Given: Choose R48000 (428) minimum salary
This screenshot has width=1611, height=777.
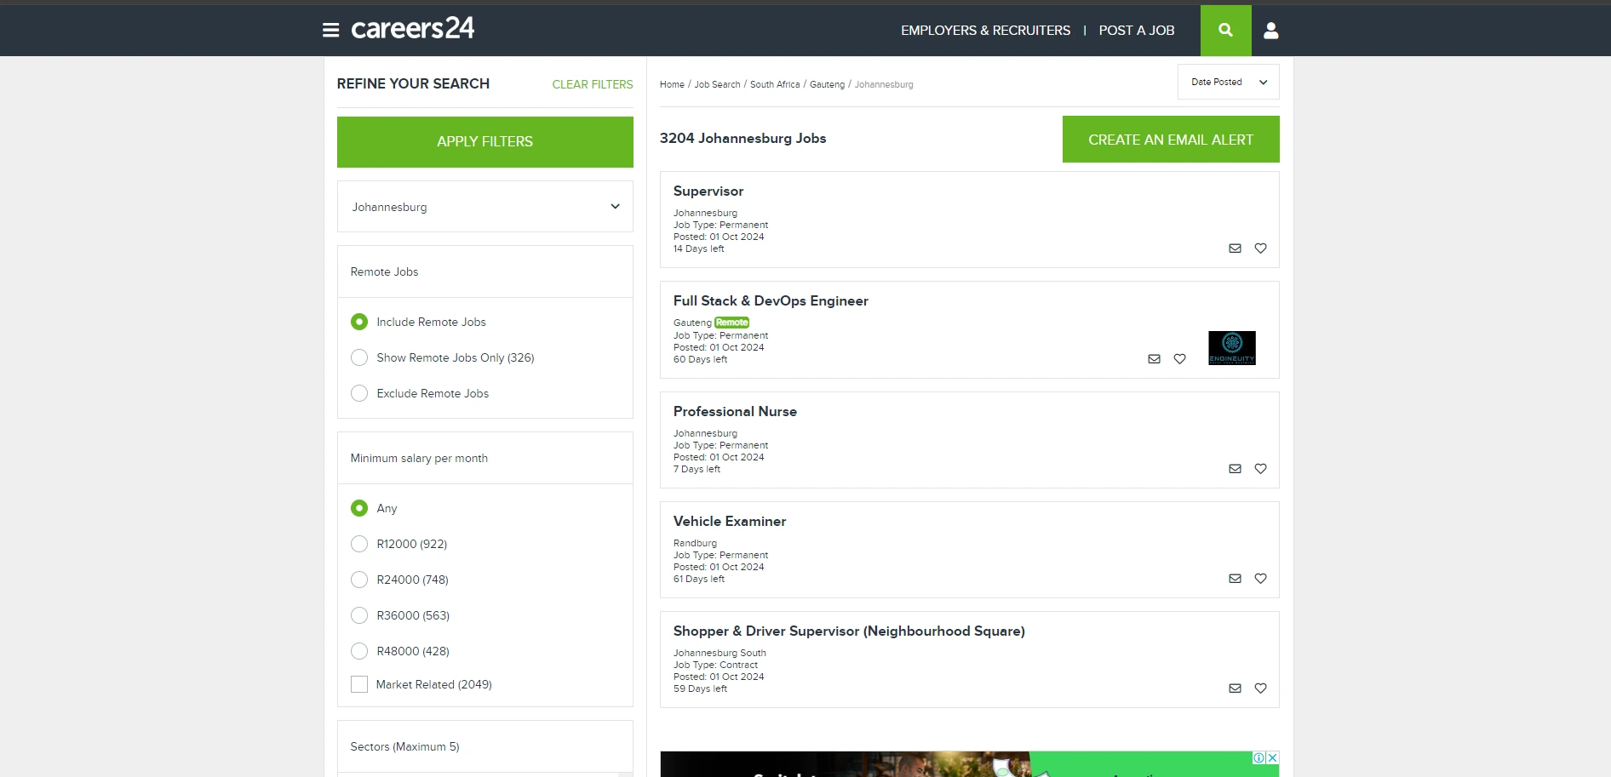Looking at the screenshot, I should coord(359,651).
